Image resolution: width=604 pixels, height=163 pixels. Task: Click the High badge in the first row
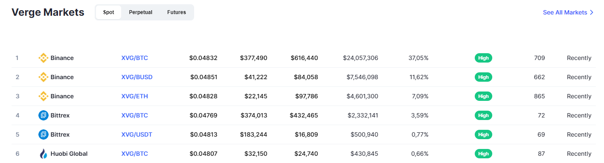pyautogui.click(x=483, y=58)
